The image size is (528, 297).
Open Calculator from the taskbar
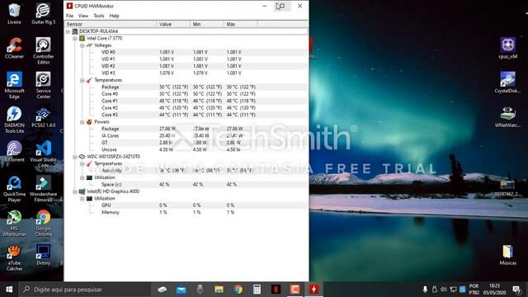click(x=257, y=290)
